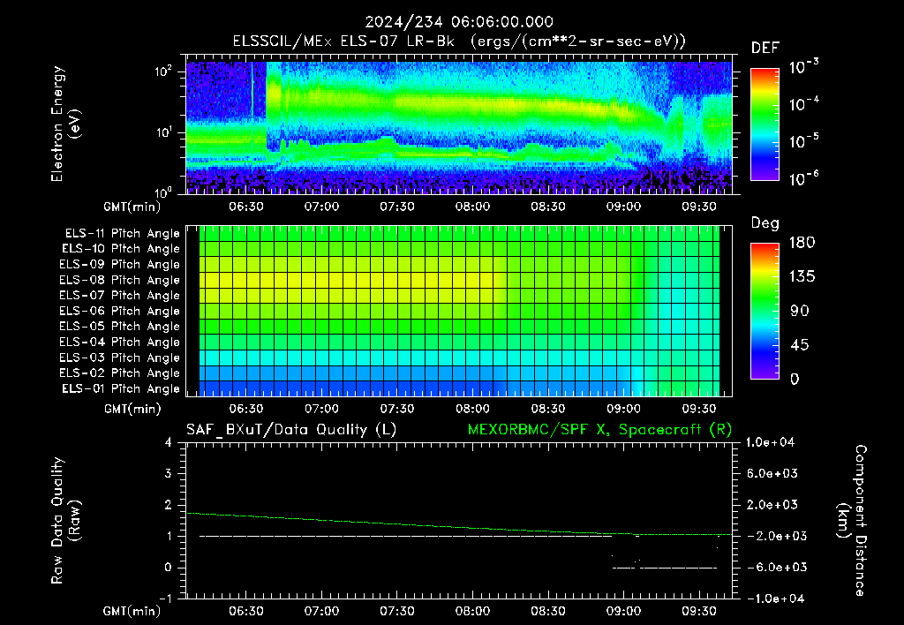The image size is (904, 625).
Task: Click the 10^0 energy axis tick label
Action: click(x=163, y=192)
